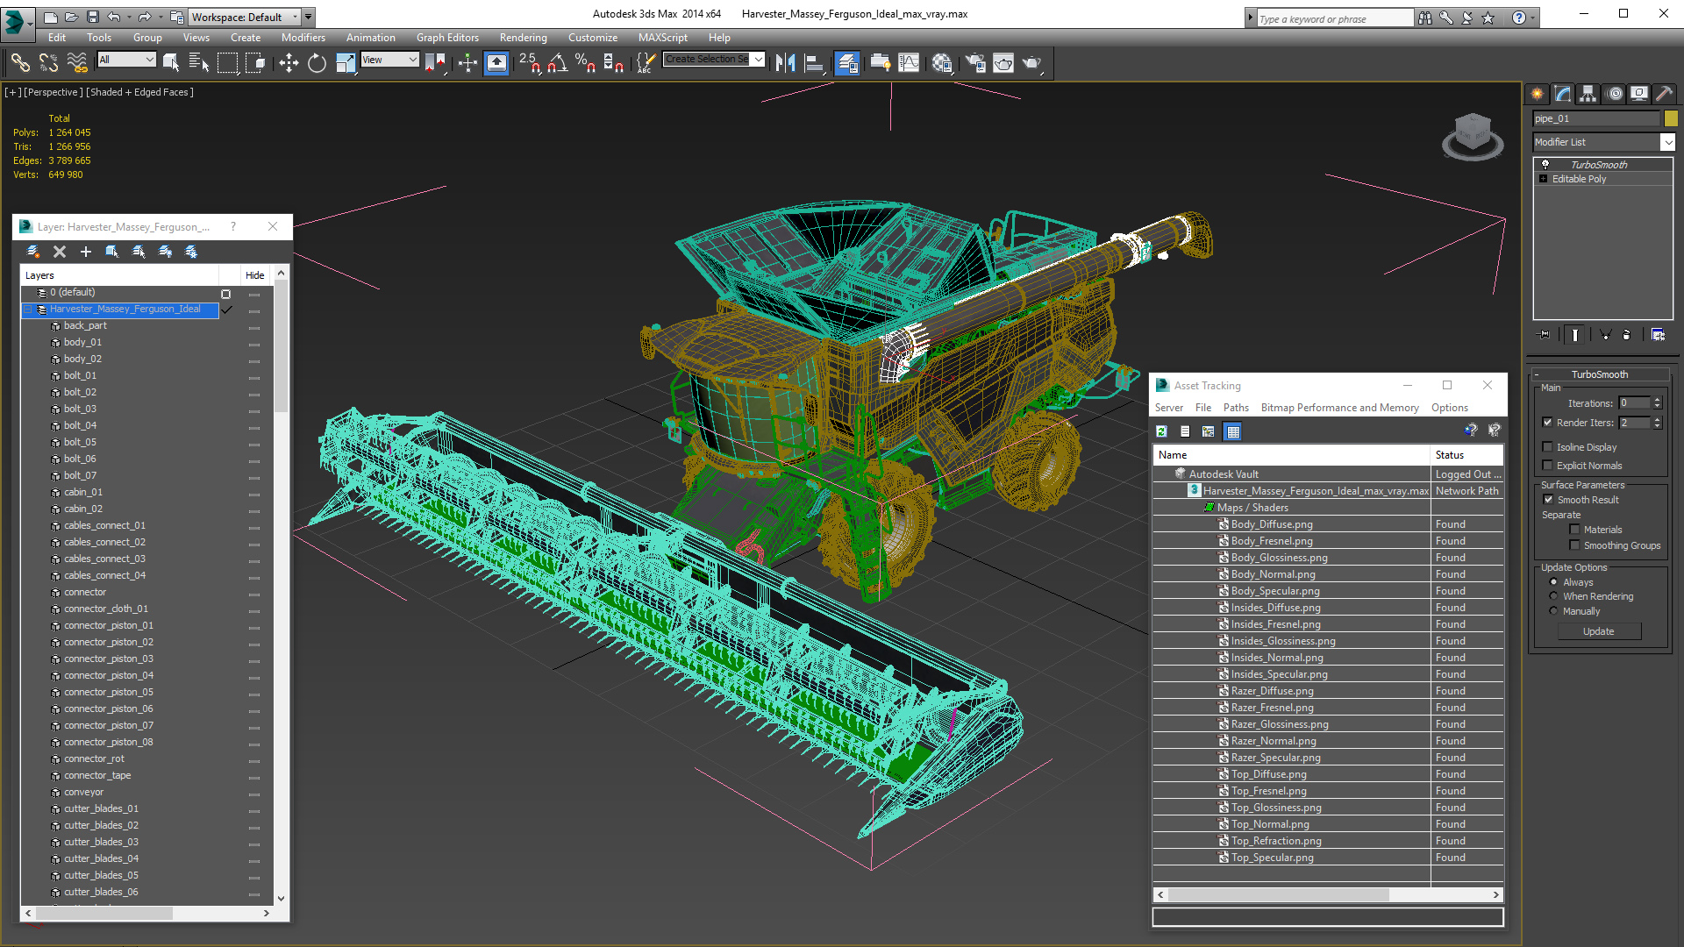Open the Material Editor icon
The image size is (1684, 947).
point(942,62)
